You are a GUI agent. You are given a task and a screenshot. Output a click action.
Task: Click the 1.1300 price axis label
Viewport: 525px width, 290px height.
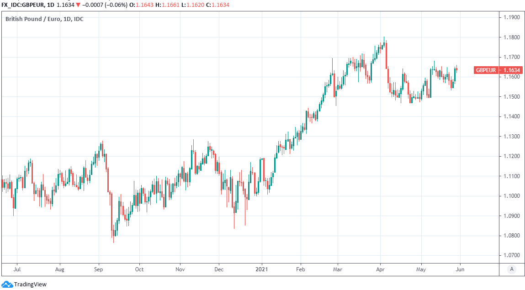tap(511, 137)
